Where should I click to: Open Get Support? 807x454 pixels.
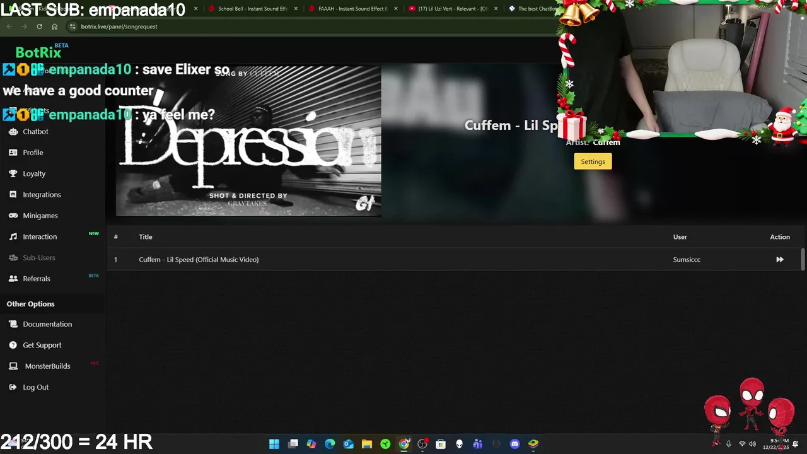42,345
